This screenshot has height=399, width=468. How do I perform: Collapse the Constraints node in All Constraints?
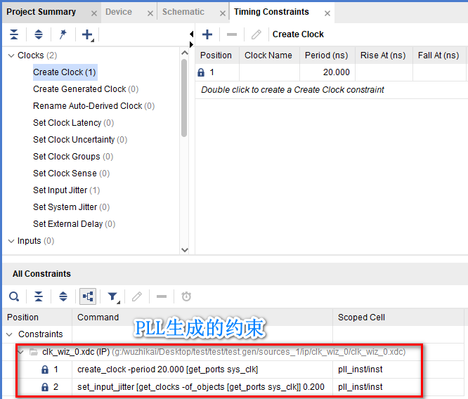[x=9, y=334]
